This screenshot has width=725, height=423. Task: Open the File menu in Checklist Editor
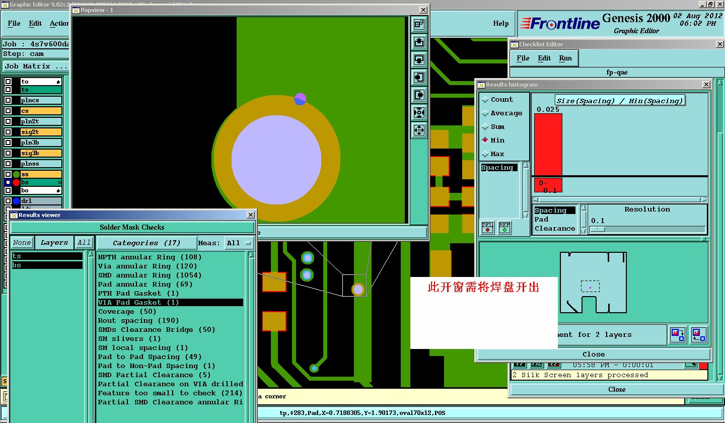pyautogui.click(x=523, y=58)
